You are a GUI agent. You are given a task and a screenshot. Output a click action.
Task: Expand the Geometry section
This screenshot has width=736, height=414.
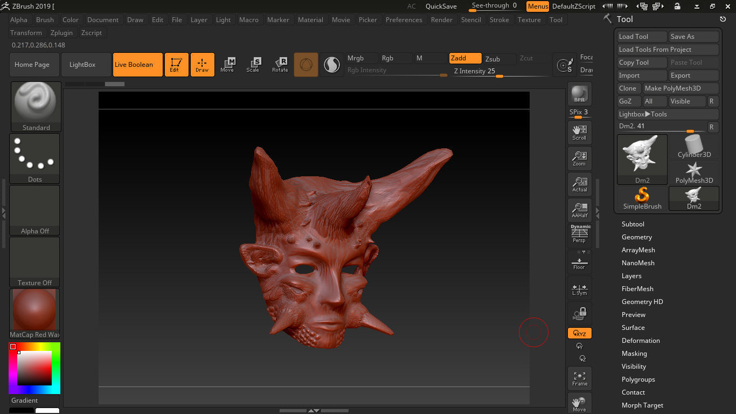tap(637, 237)
